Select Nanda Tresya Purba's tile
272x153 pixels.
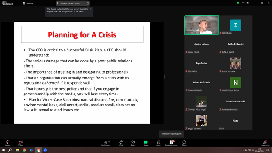[235, 82]
